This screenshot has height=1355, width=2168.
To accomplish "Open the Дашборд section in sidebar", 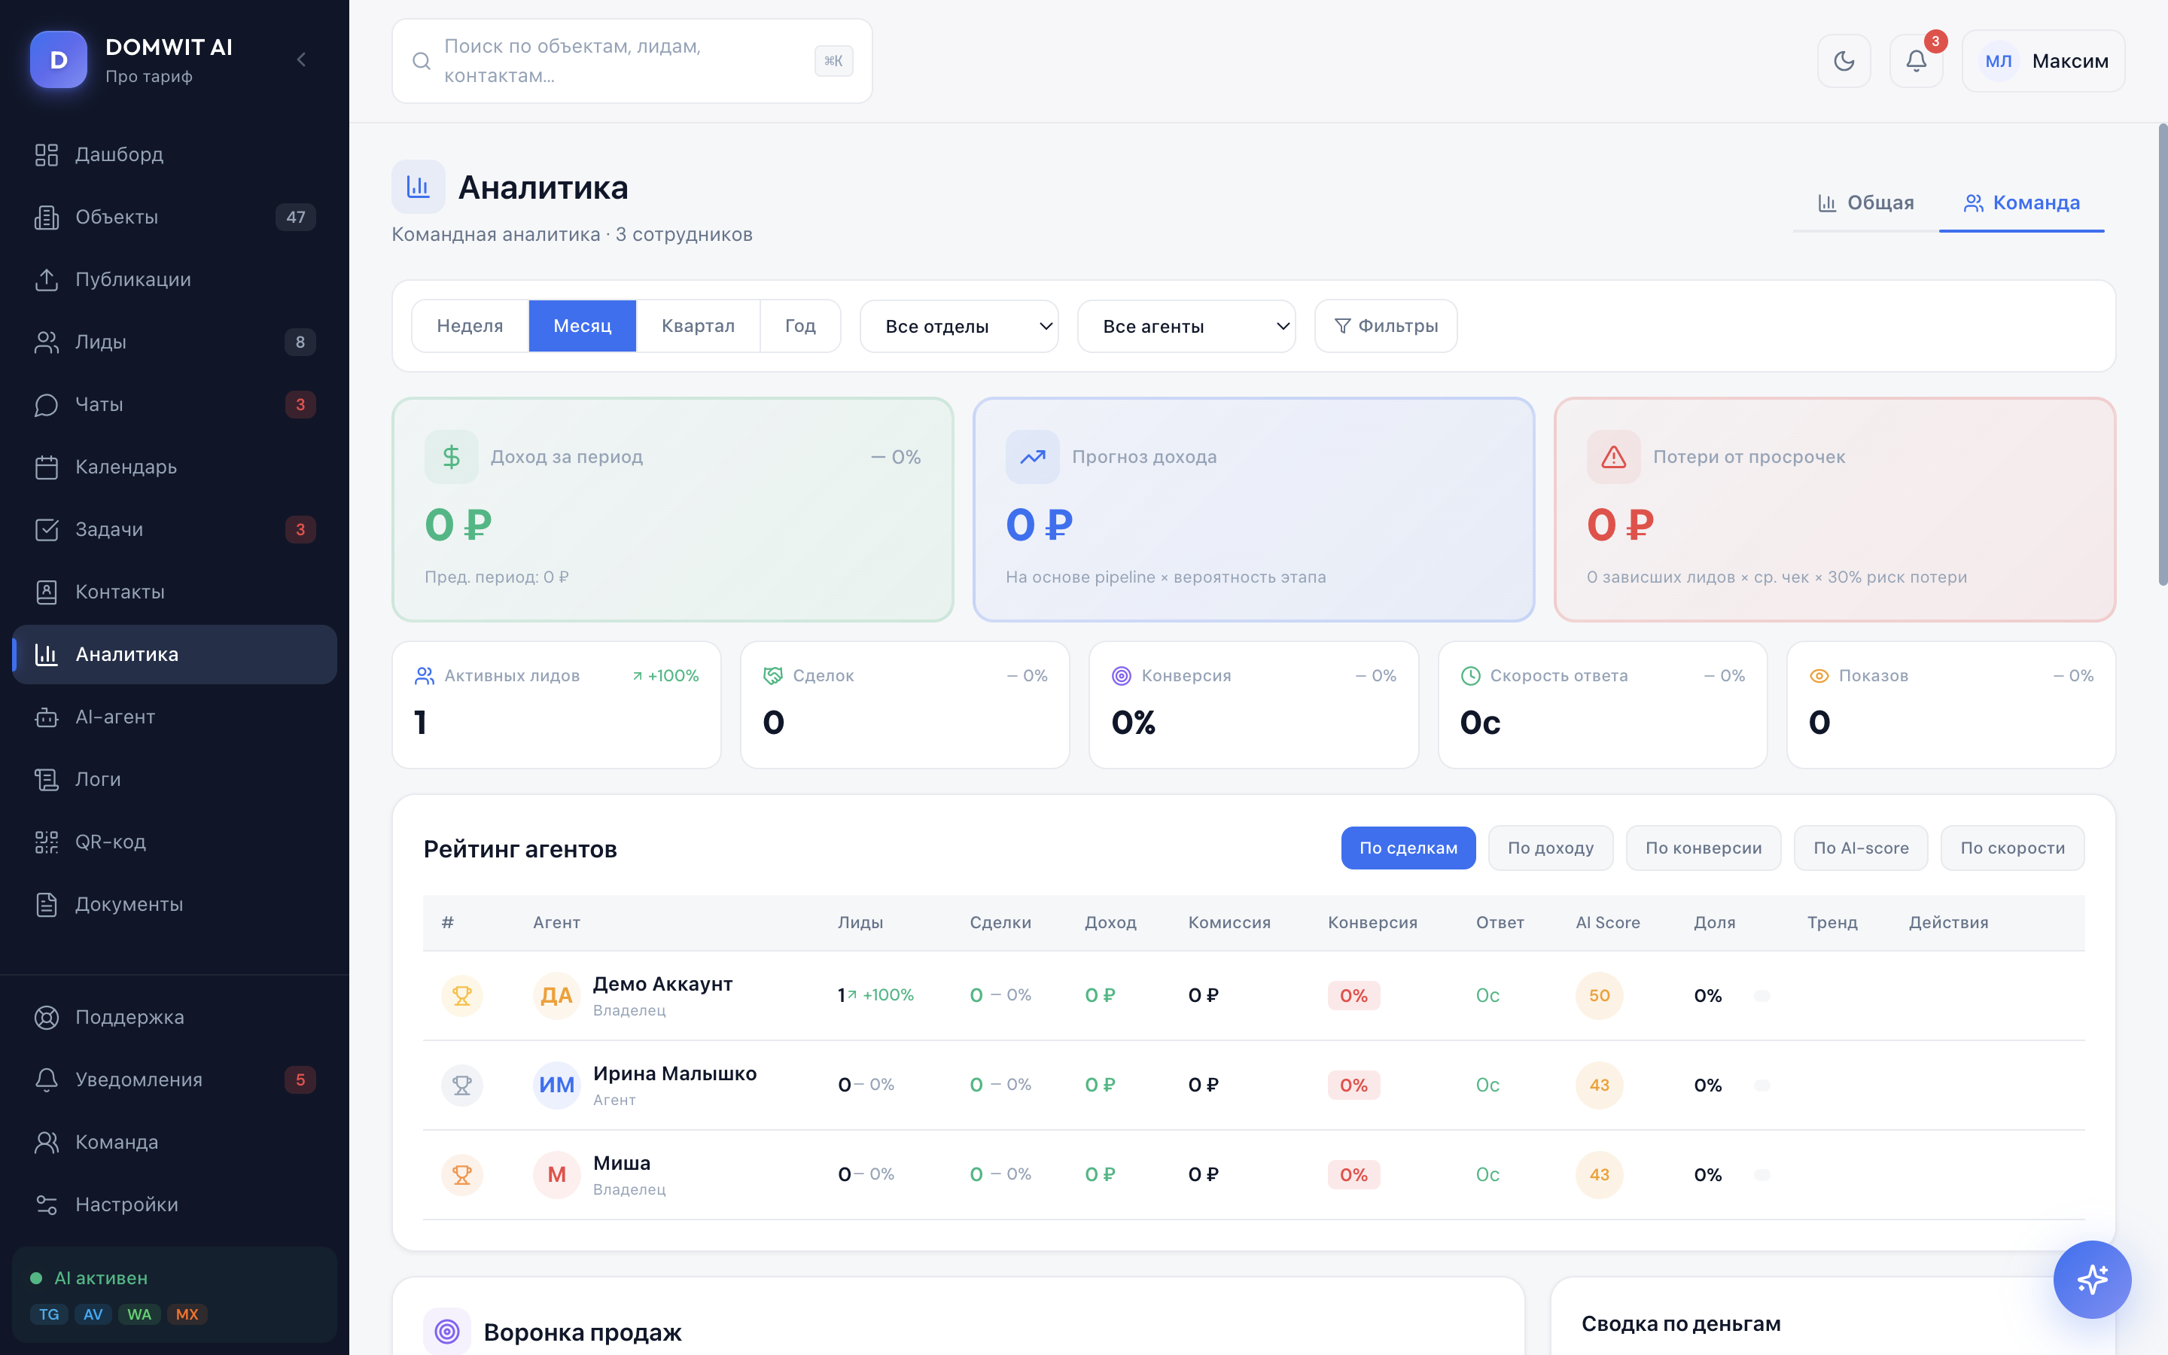I will click(118, 154).
